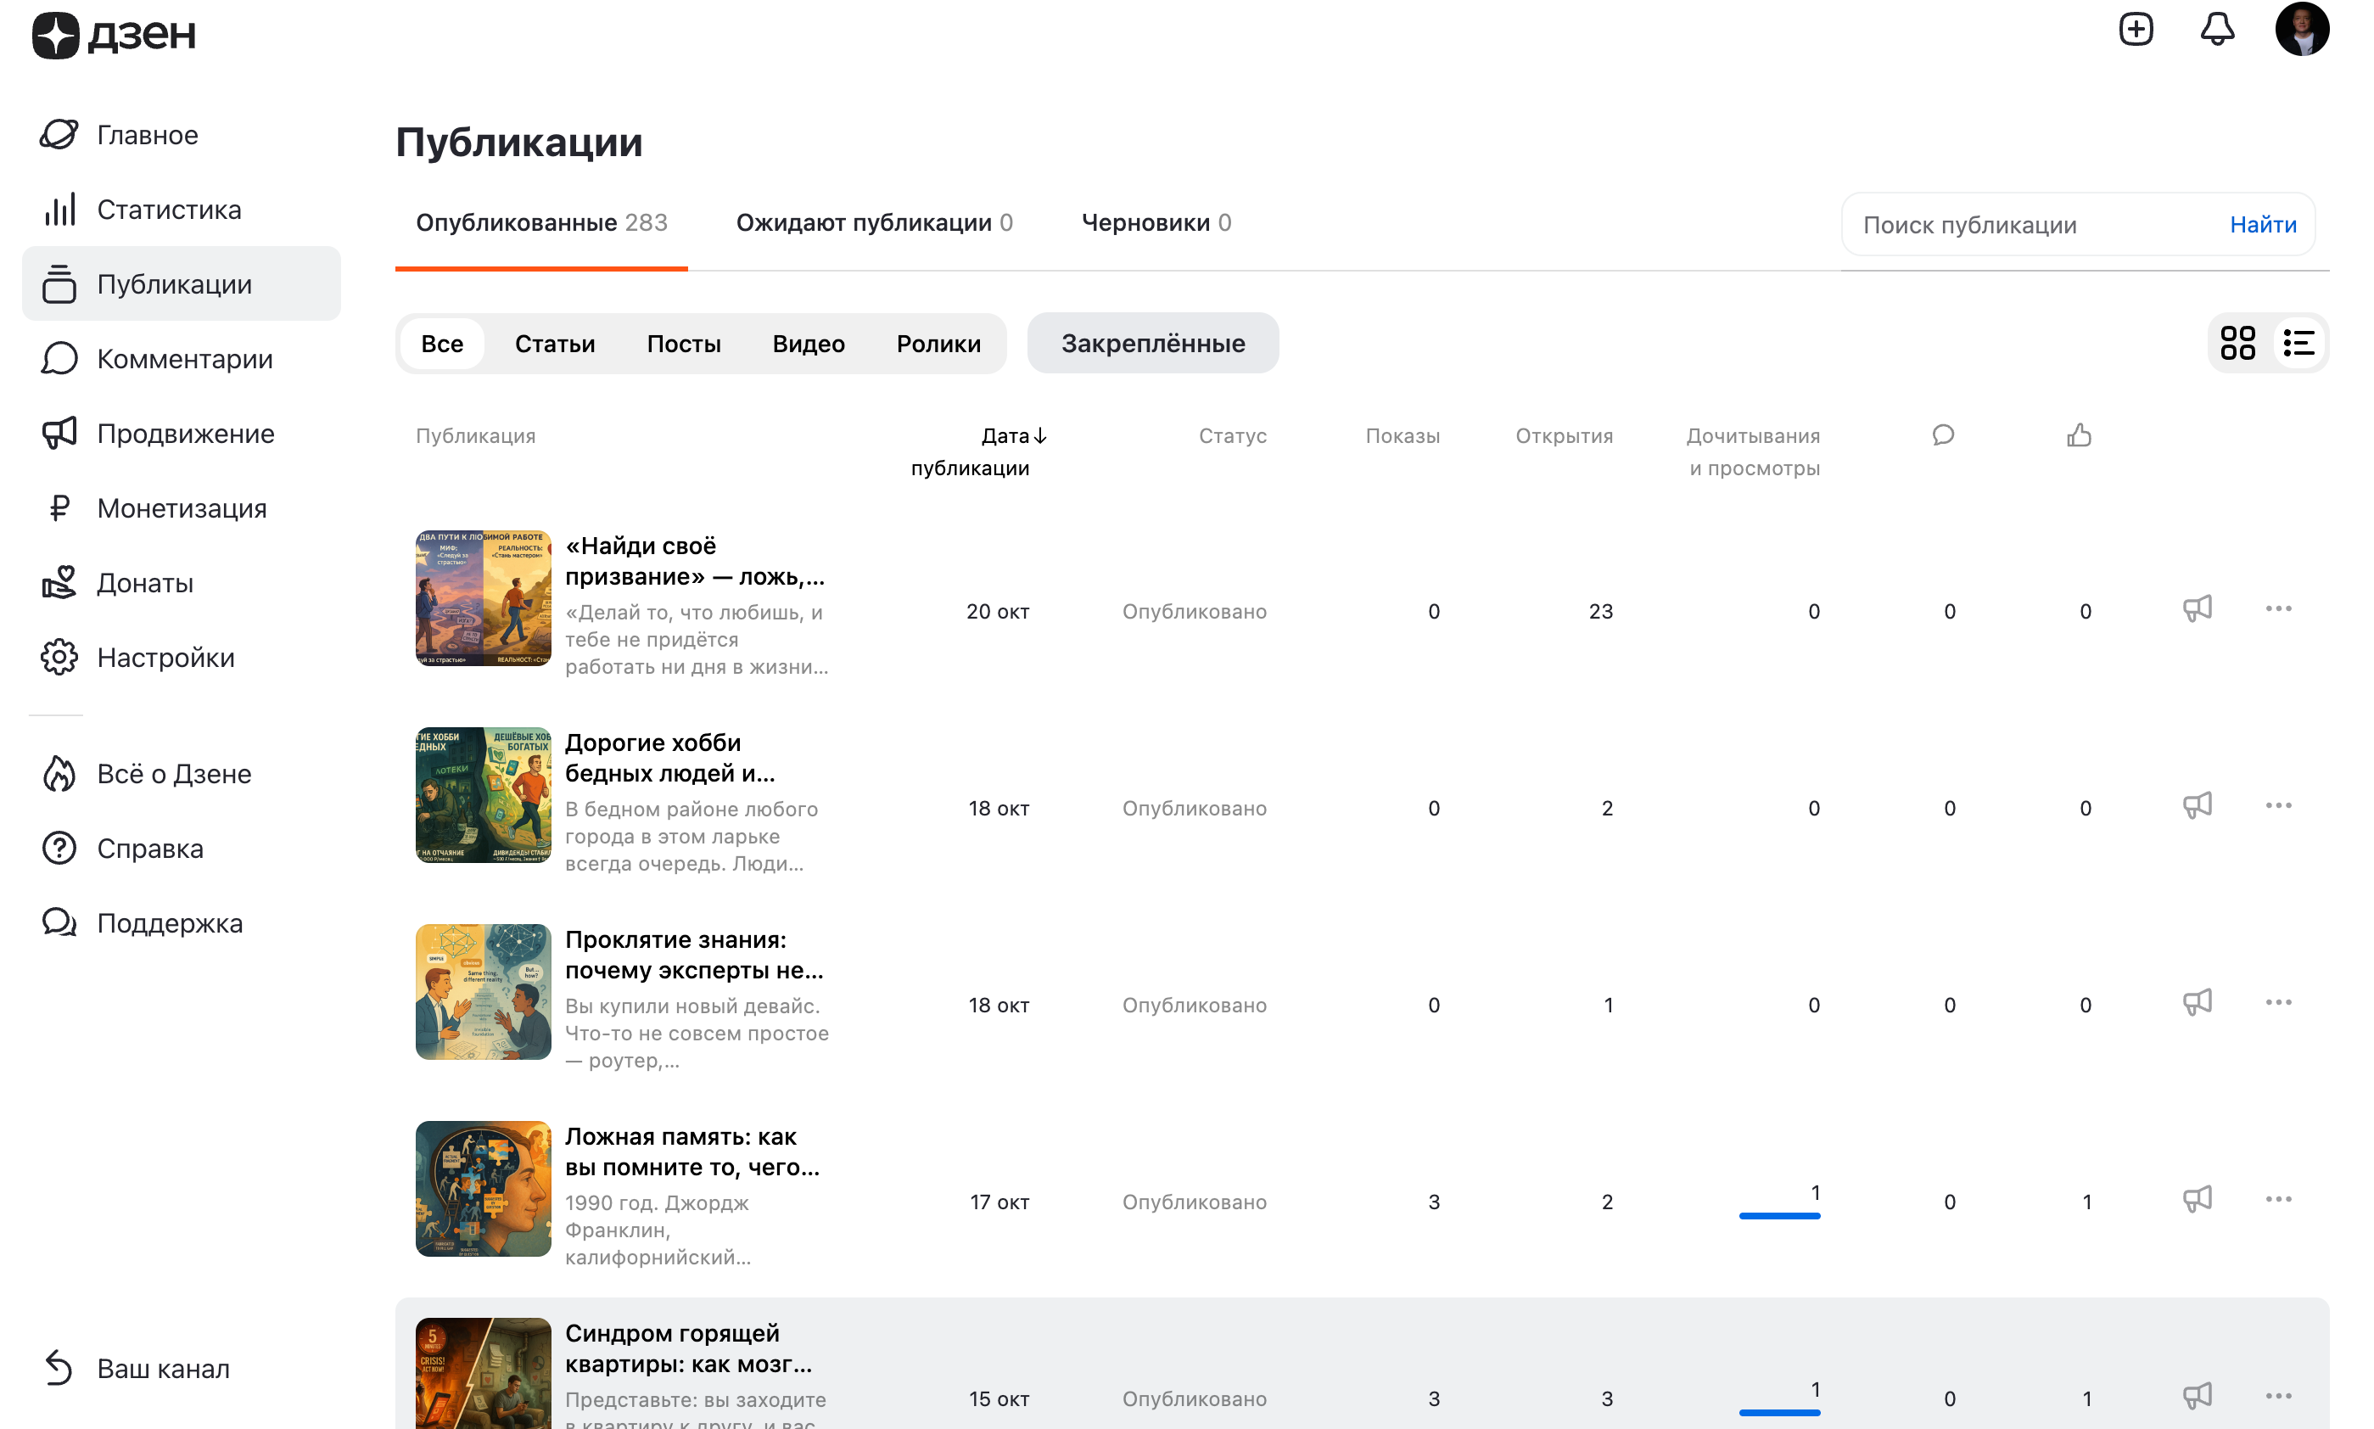The image size is (2374, 1429).
Task: Click the Найти search button
Action: (x=2262, y=224)
